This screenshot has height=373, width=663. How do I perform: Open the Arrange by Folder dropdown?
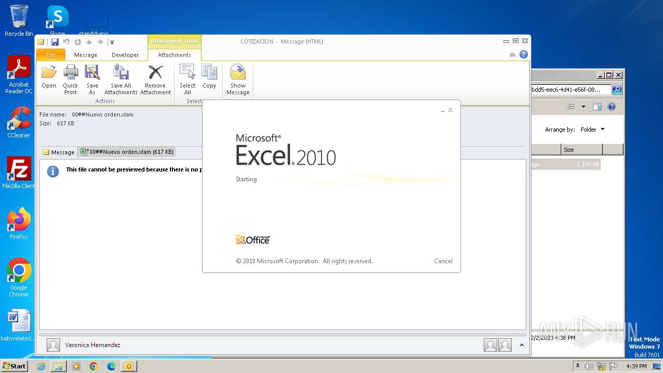592,130
